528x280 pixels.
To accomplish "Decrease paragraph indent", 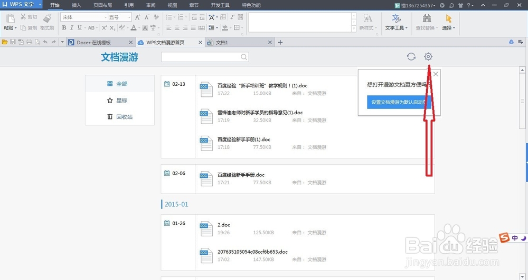I will pos(194,17).
